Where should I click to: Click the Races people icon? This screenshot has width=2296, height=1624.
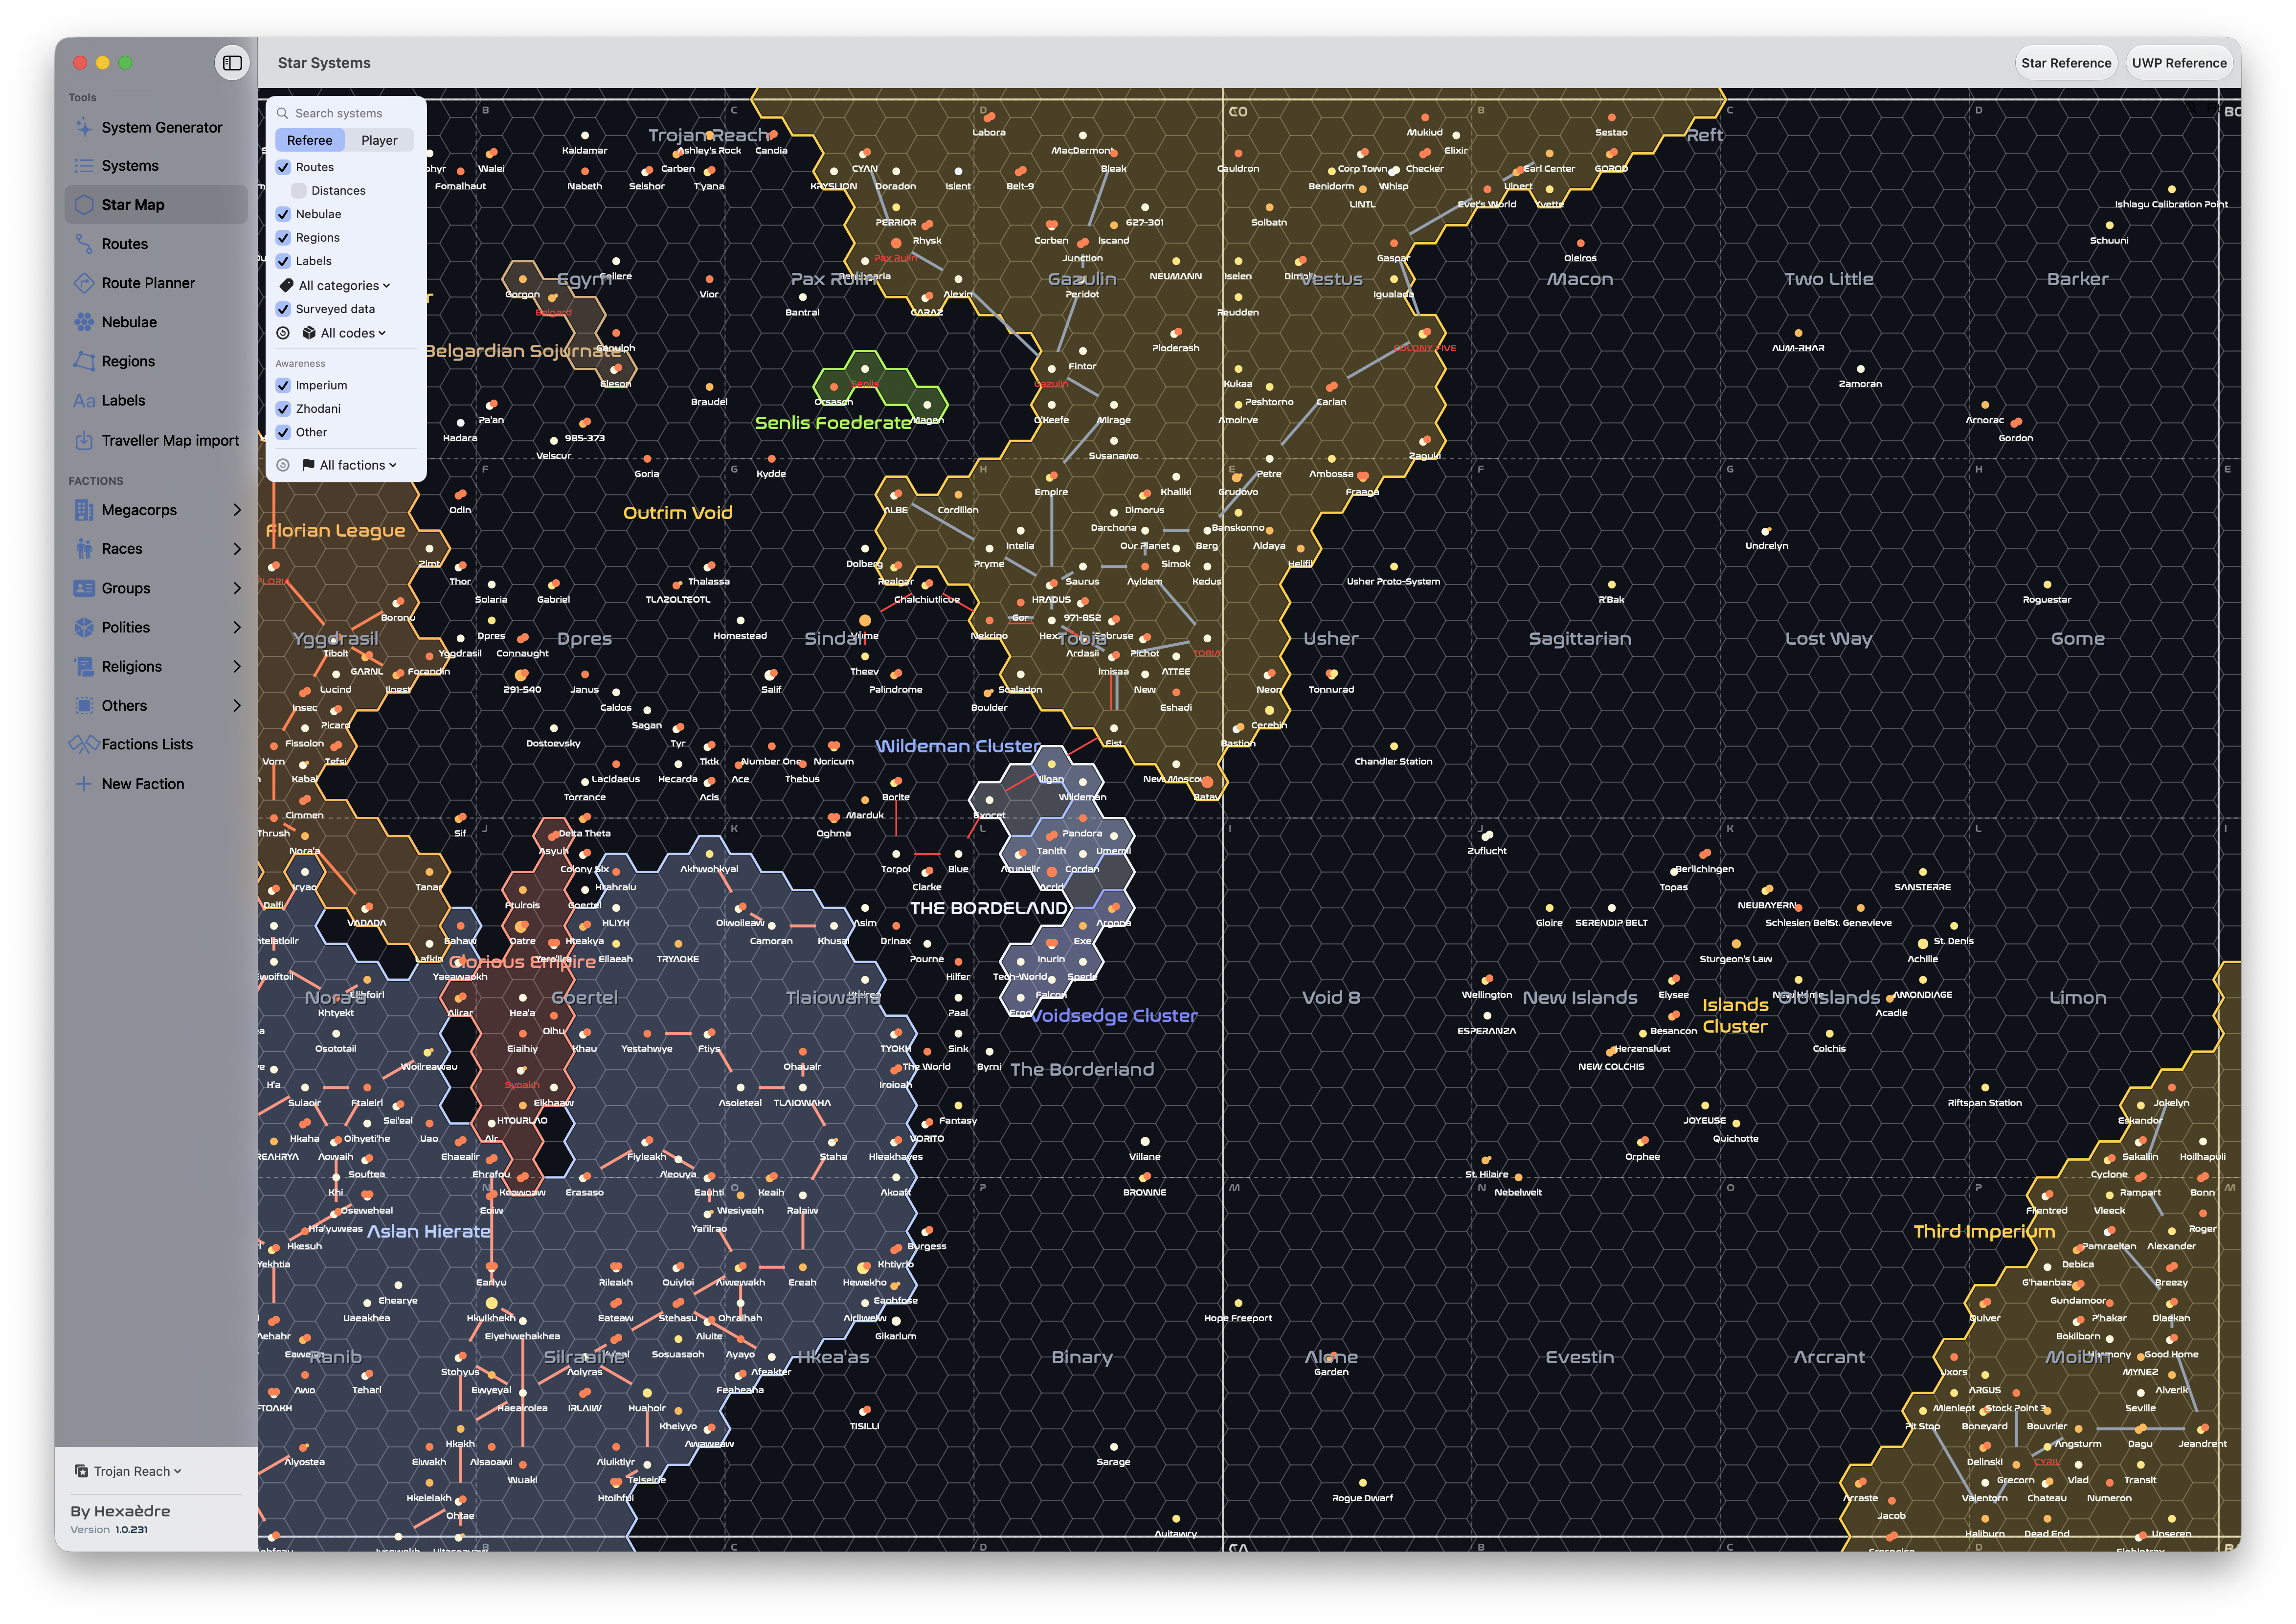click(84, 549)
